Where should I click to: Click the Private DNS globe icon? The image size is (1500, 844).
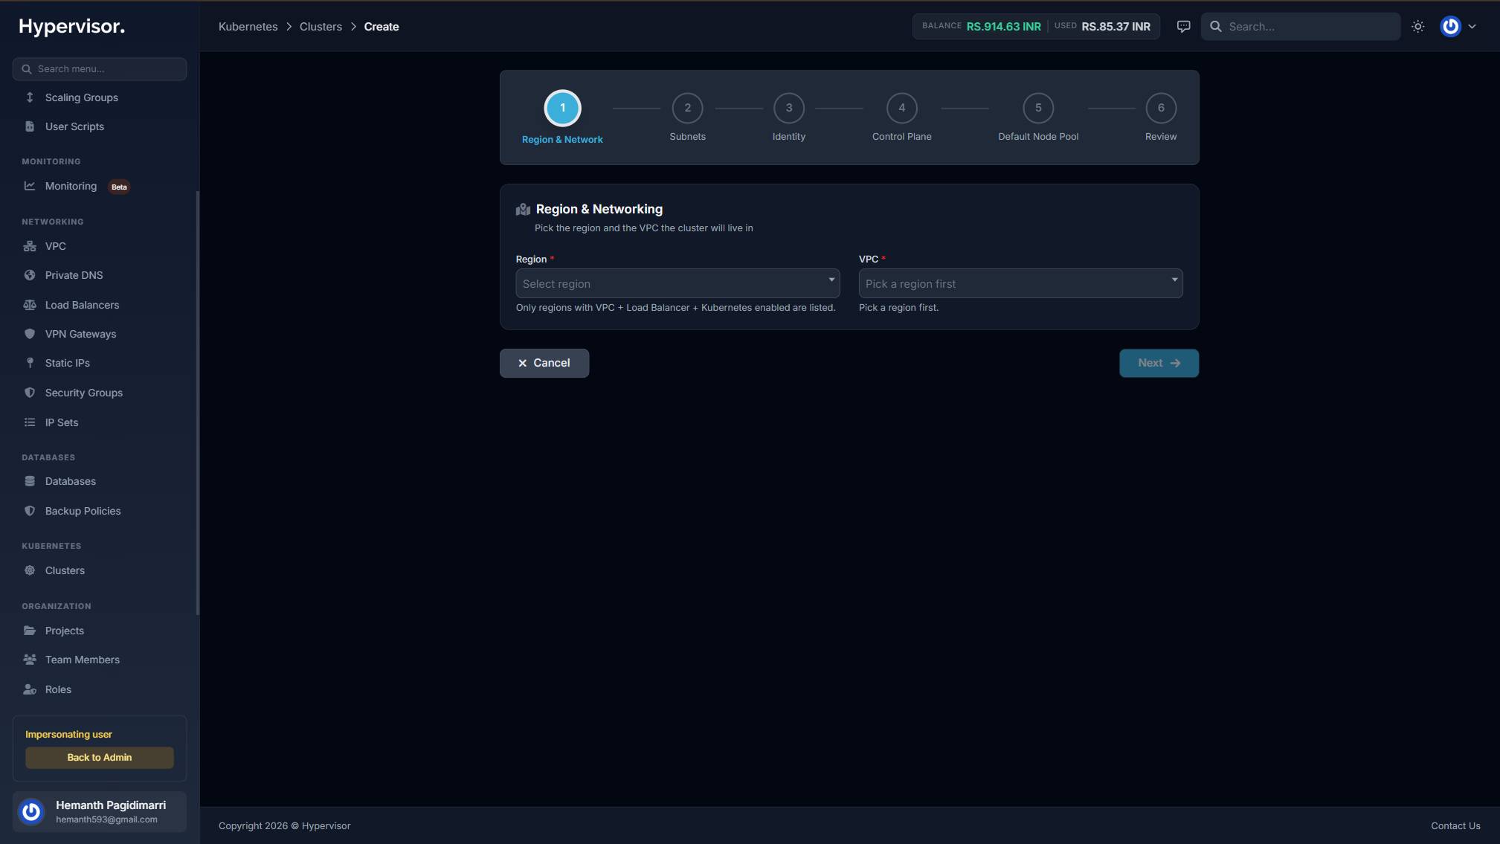(30, 275)
